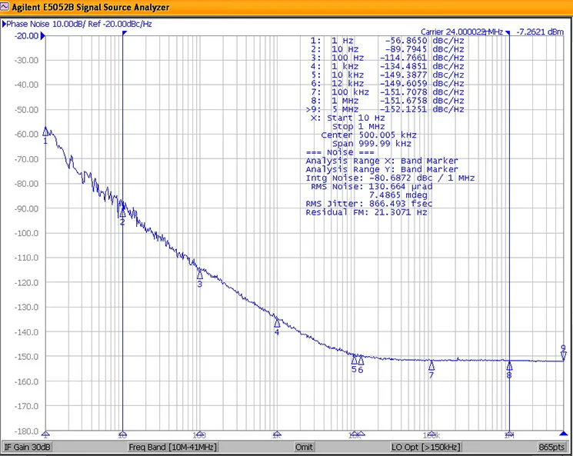Select marker 7 at 100 kHz
This screenshot has width=573, height=456.
coord(431,365)
